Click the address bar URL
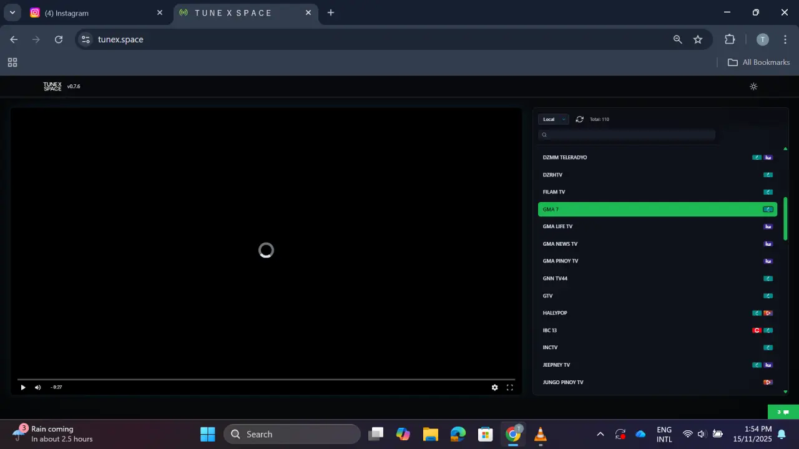 (120, 39)
